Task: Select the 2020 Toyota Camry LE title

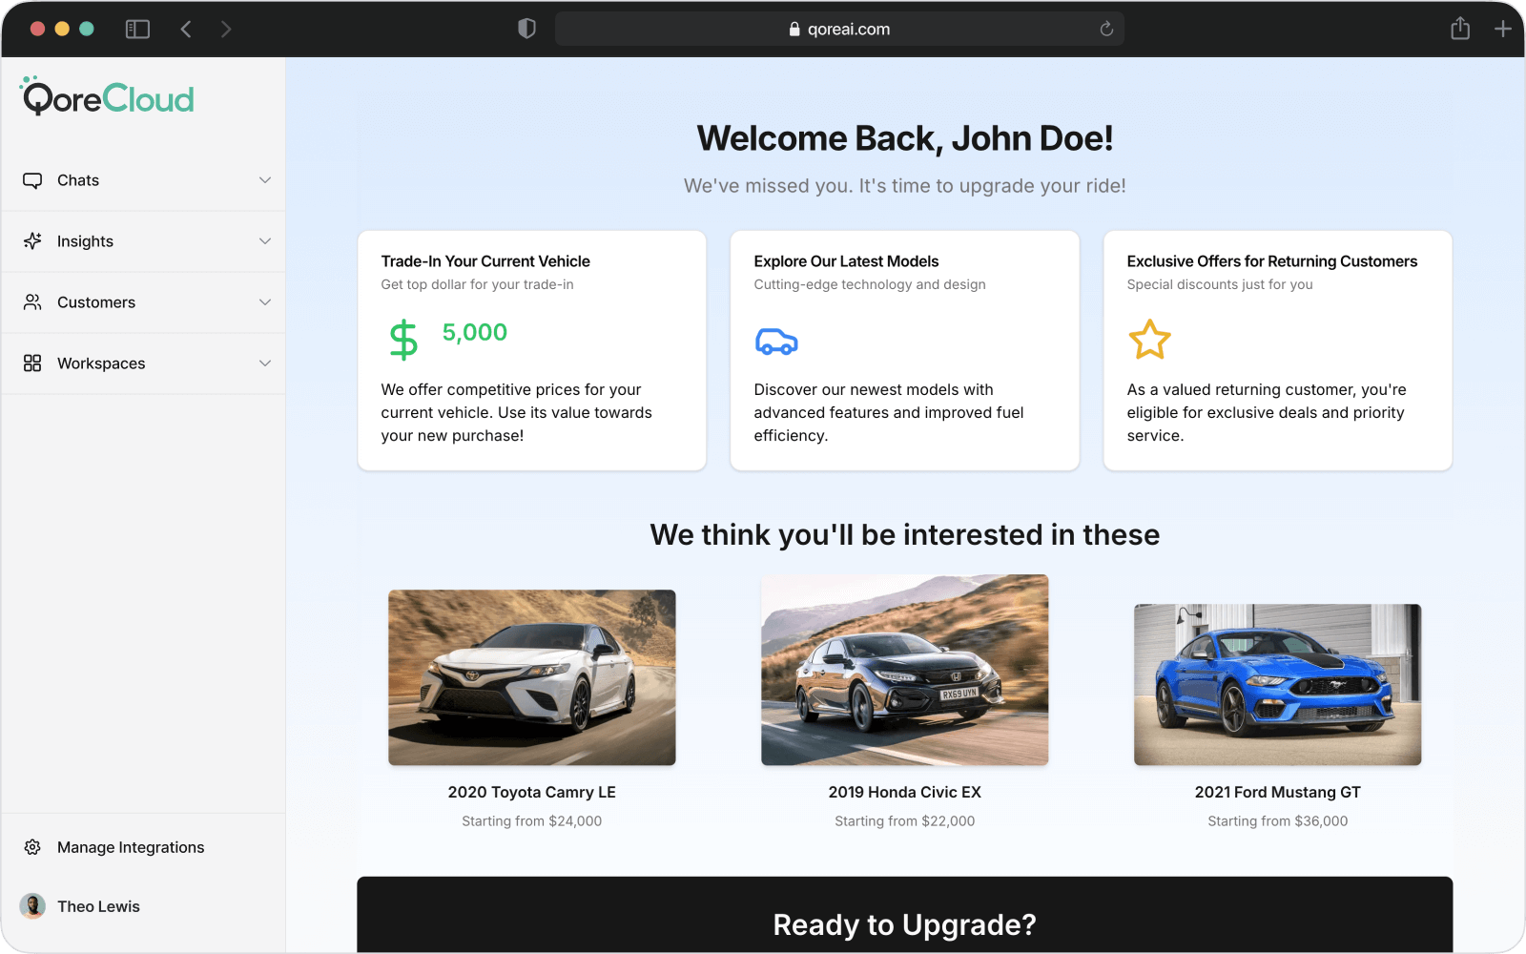Action: (x=531, y=792)
